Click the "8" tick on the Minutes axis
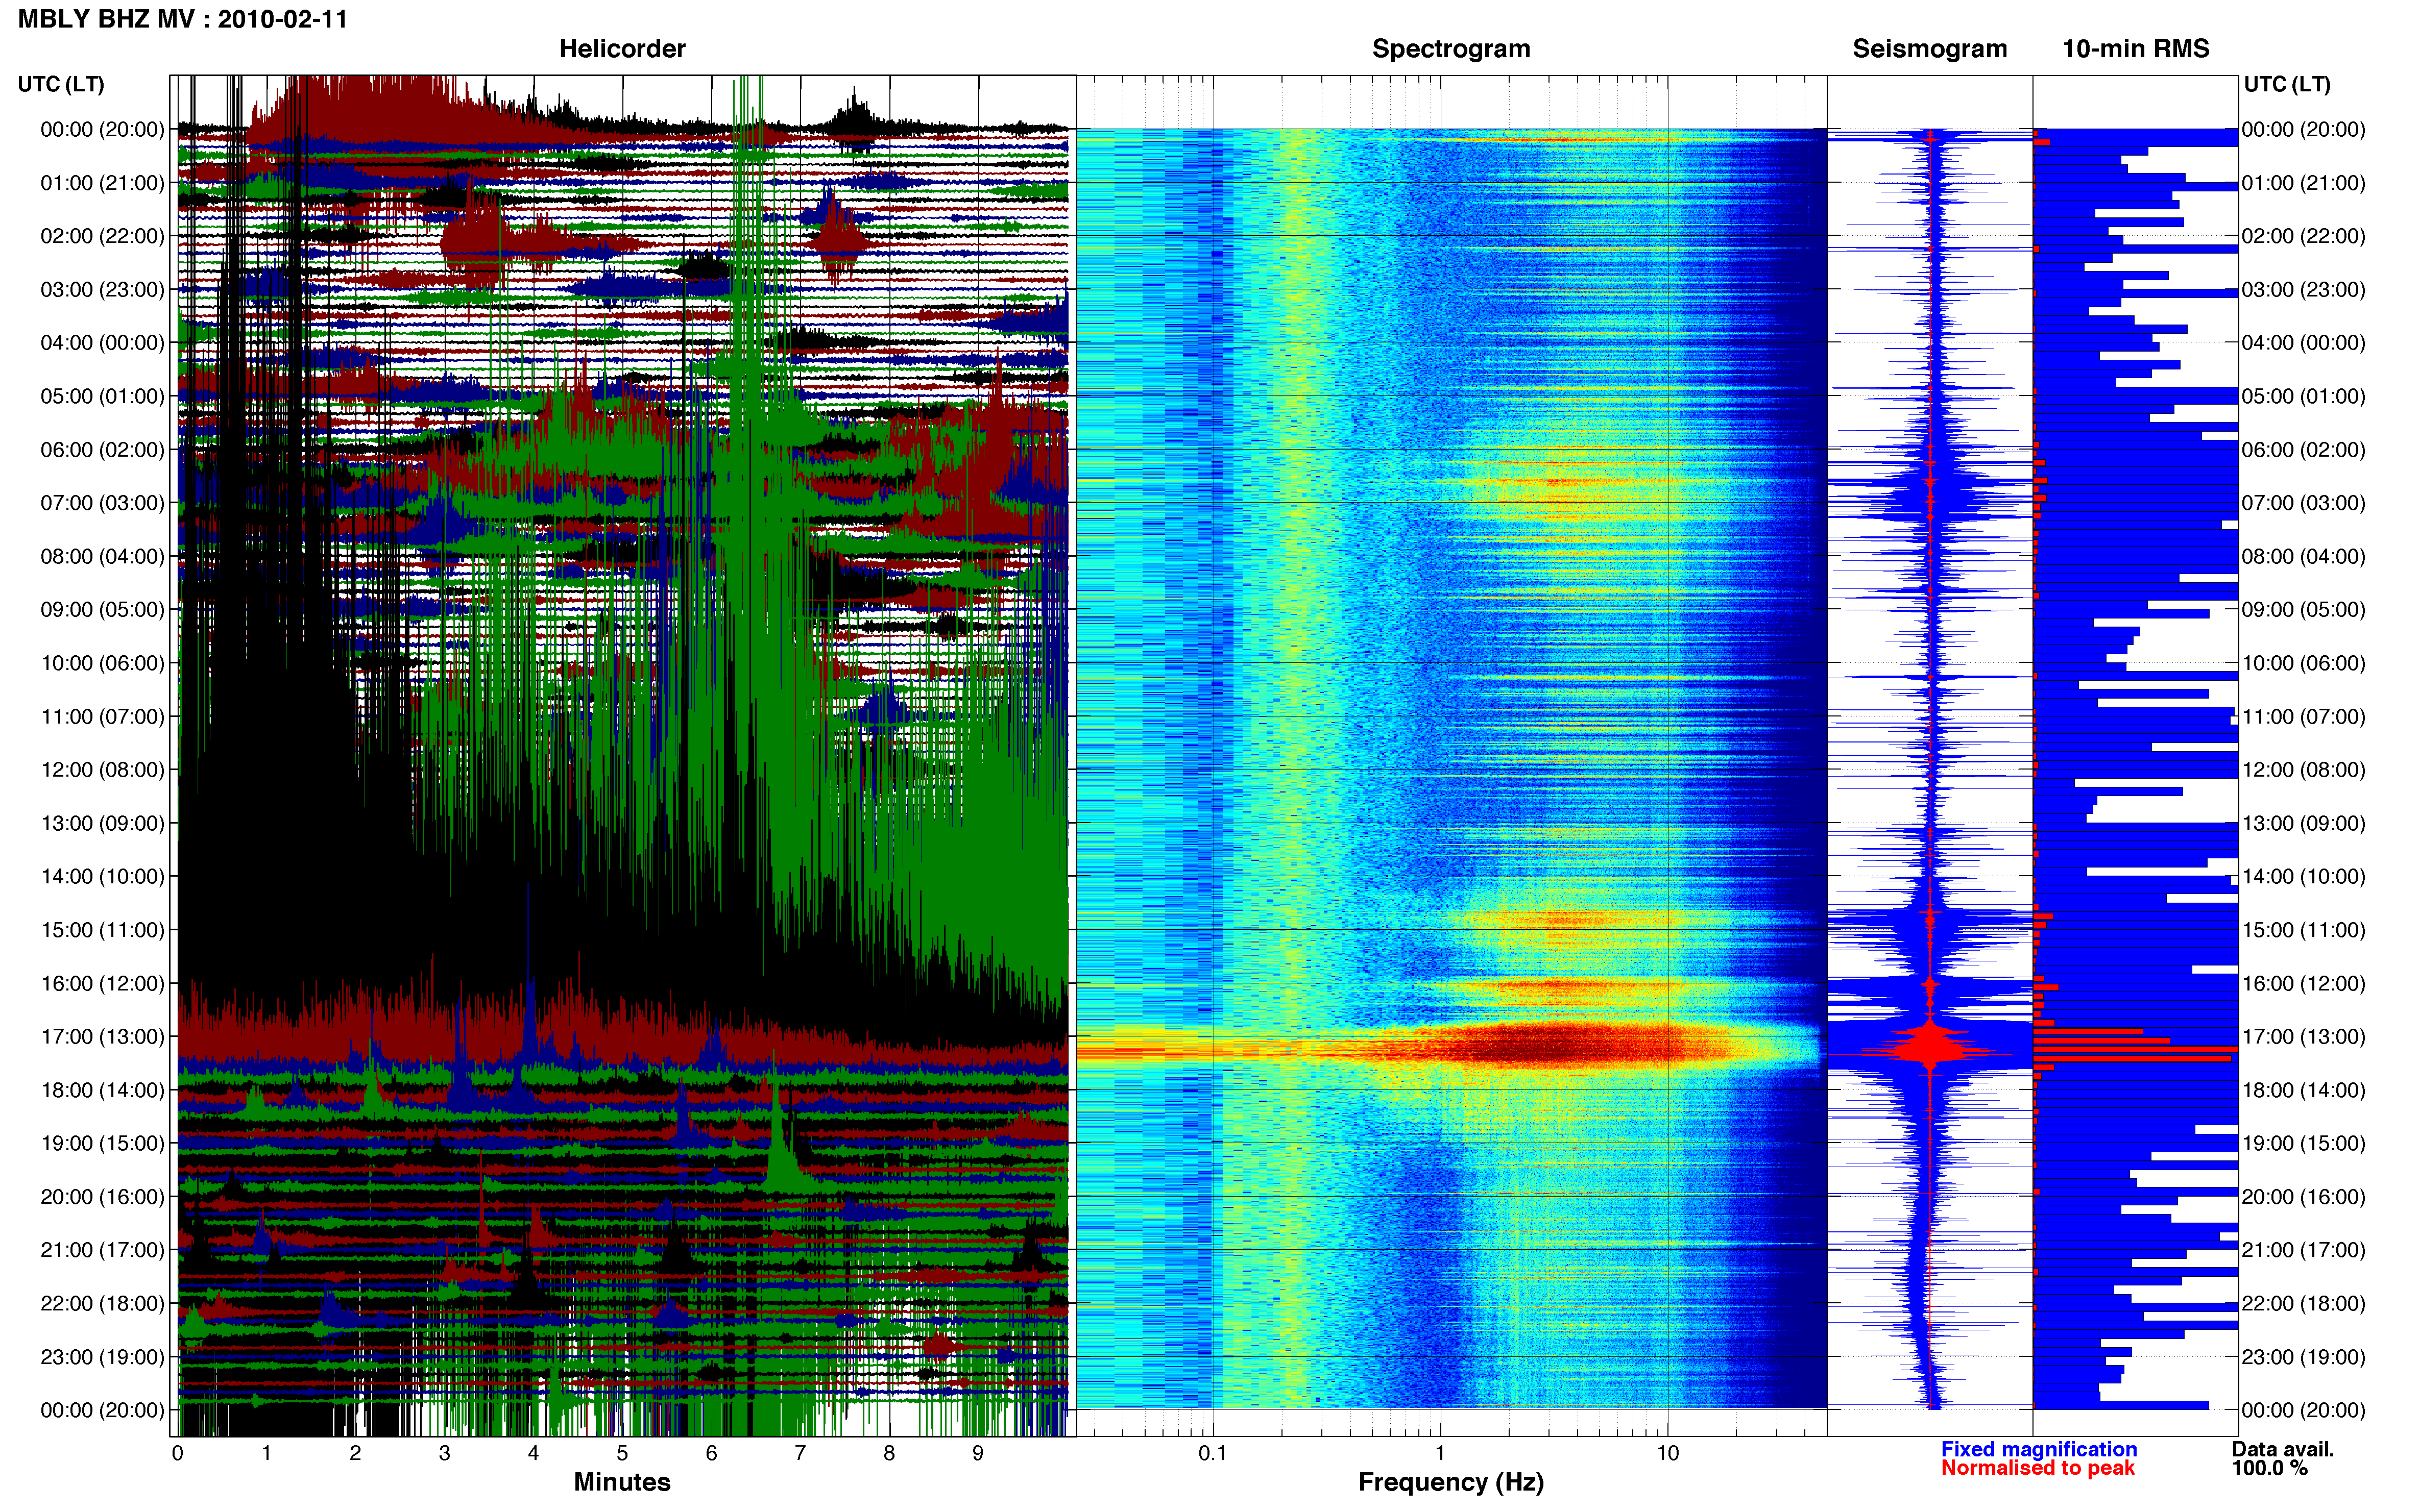The image size is (2420, 1512). (889, 1453)
